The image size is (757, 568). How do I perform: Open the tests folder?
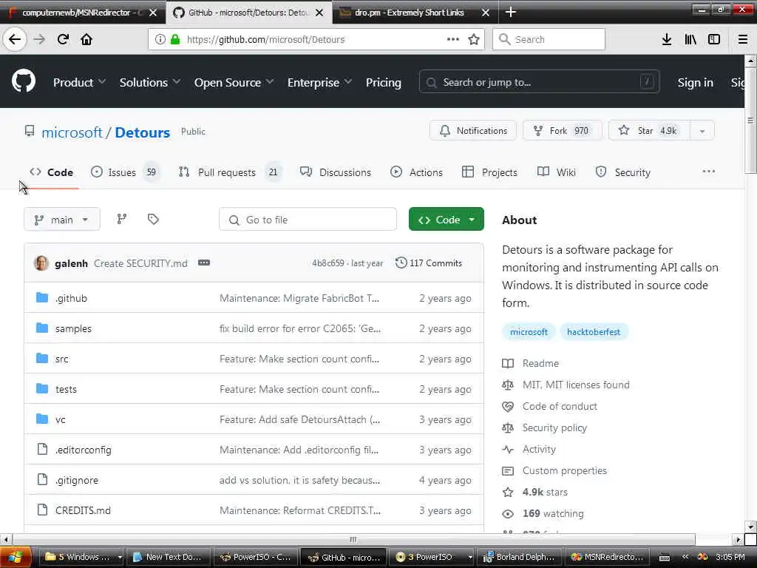point(66,389)
